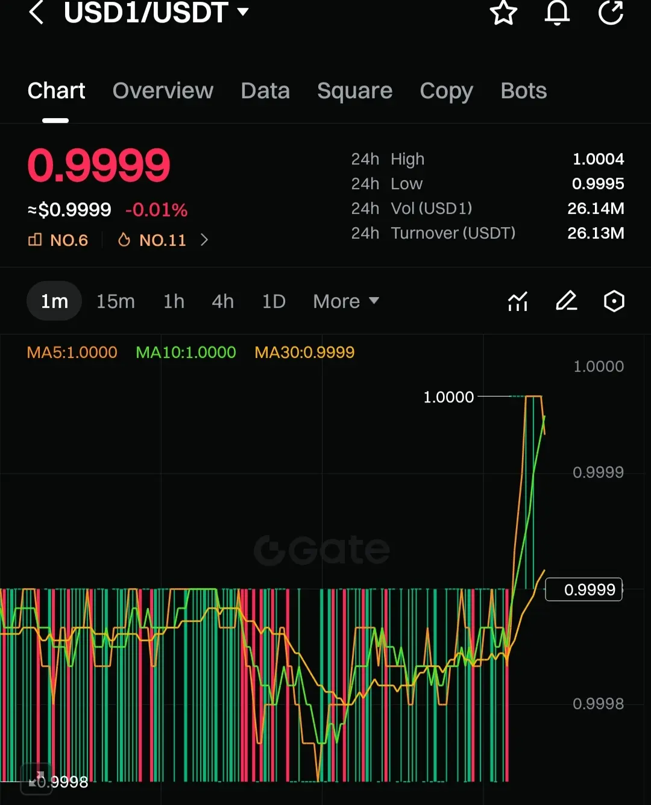Tap the MA30:0.9999 indicator label
Screen dimensions: 651x805
click(304, 352)
